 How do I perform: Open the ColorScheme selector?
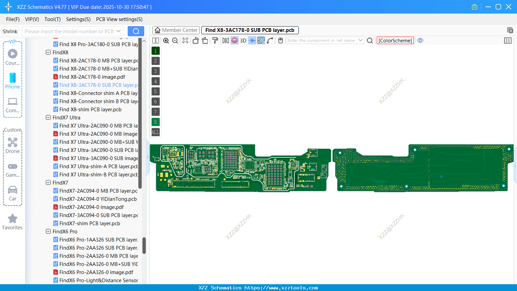click(x=395, y=40)
